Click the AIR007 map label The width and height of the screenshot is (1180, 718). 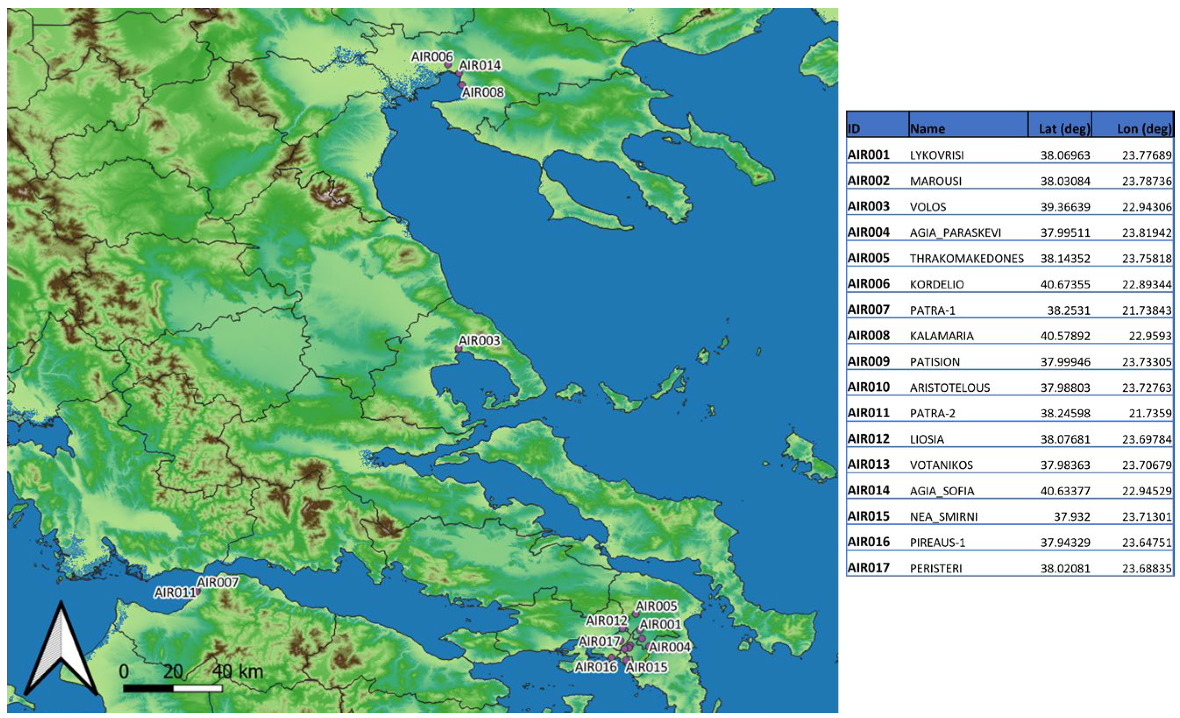(217, 583)
